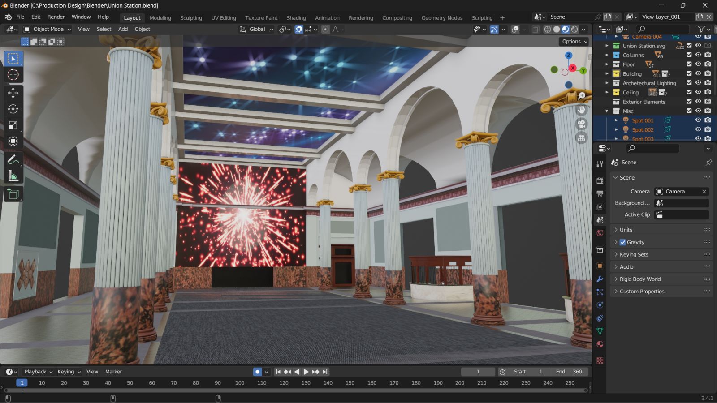Open the Playback popover
This screenshot has width=717, height=403.
click(x=38, y=372)
